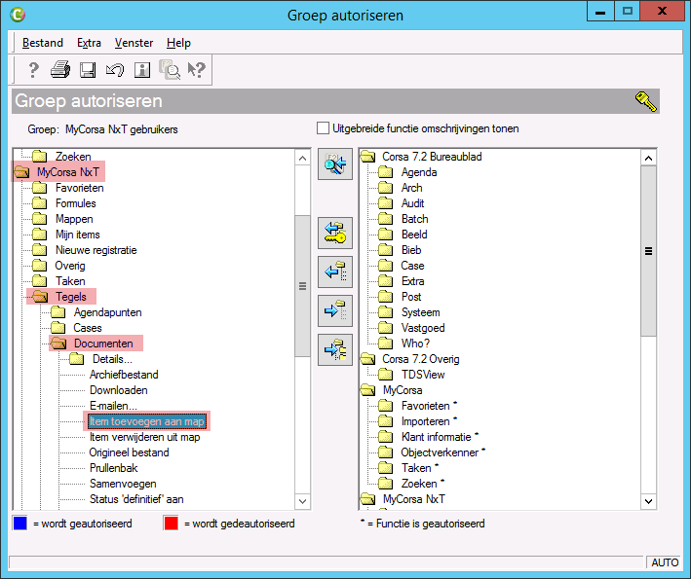Screen dimensions: 691x579
Task: Select Item toevoegen aan map
Action: pyautogui.click(x=147, y=421)
